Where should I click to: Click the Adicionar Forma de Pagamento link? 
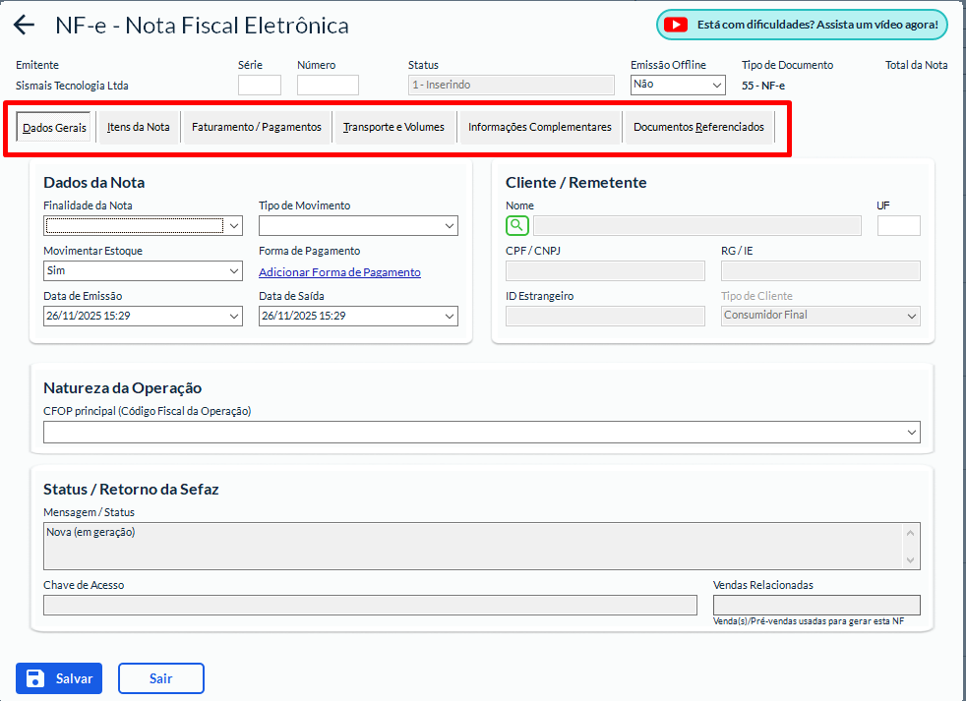[339, 272]
